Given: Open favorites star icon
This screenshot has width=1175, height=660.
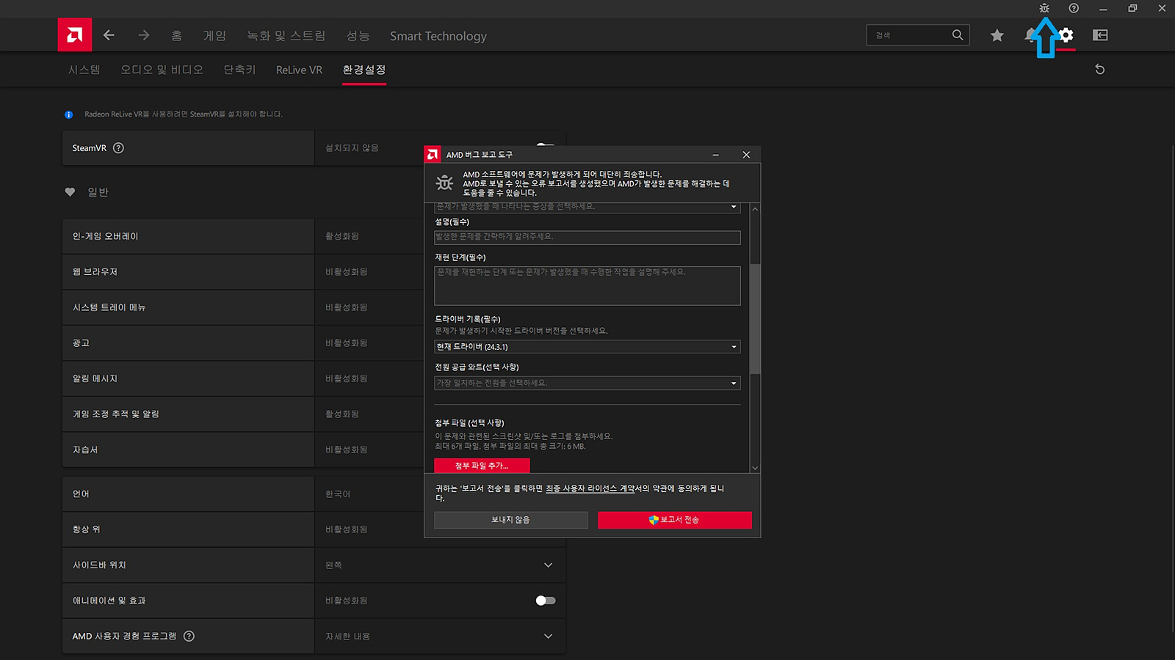Looking at the screenshot, I should [x=997, y=35].
